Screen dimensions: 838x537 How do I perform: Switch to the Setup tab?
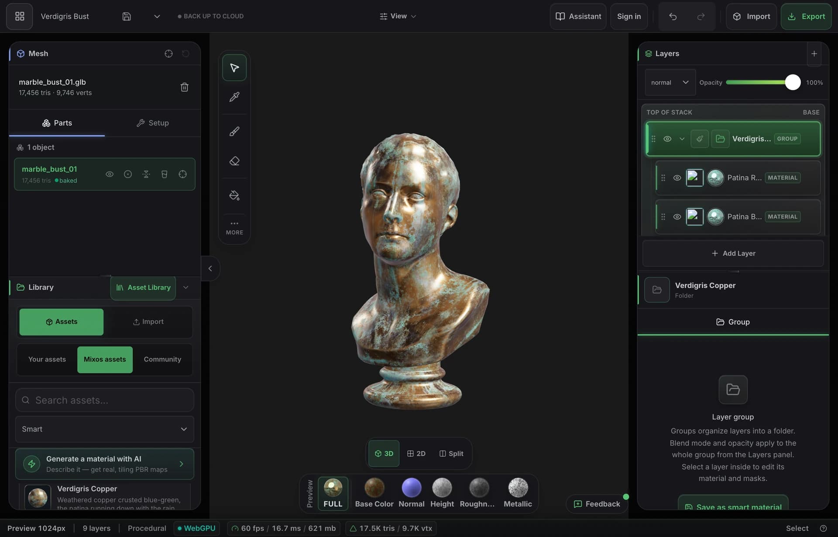click(153, 123)
